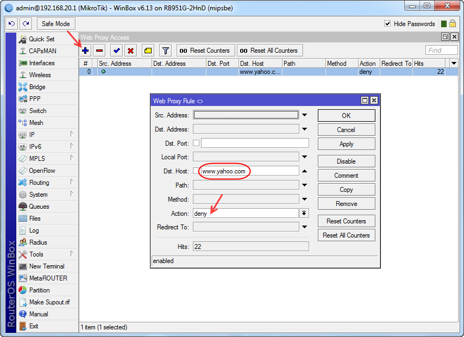Expand the Src. Address field arrow
464x337 pixels.
pos(304,115)
